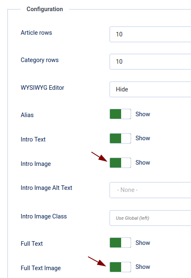The image size is (191, 278).
Task: Click the Intro Image Alt Text label
Action: (46, 188)
